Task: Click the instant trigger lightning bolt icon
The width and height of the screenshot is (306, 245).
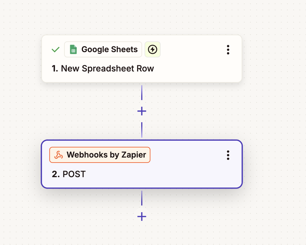Action: [x=152, y=50]
